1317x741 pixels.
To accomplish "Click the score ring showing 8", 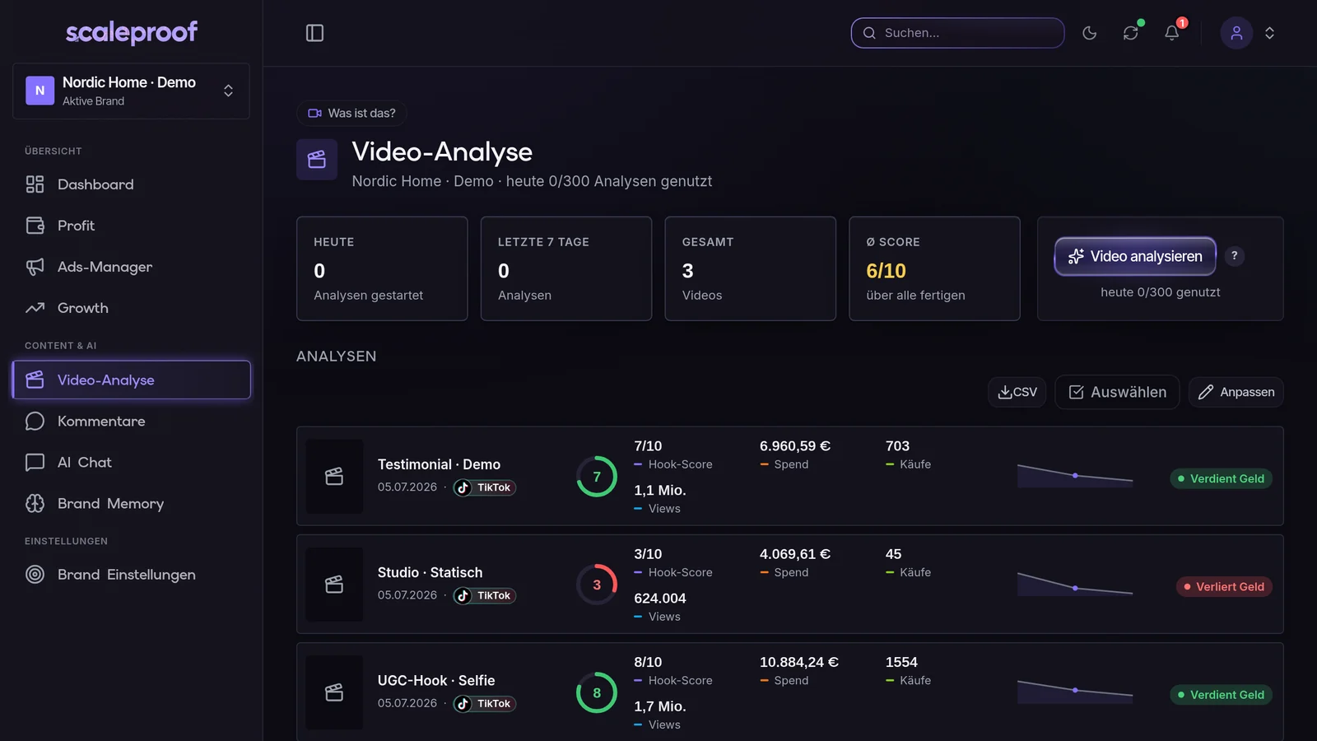I will pyautogui.click(x=597, y=692).
